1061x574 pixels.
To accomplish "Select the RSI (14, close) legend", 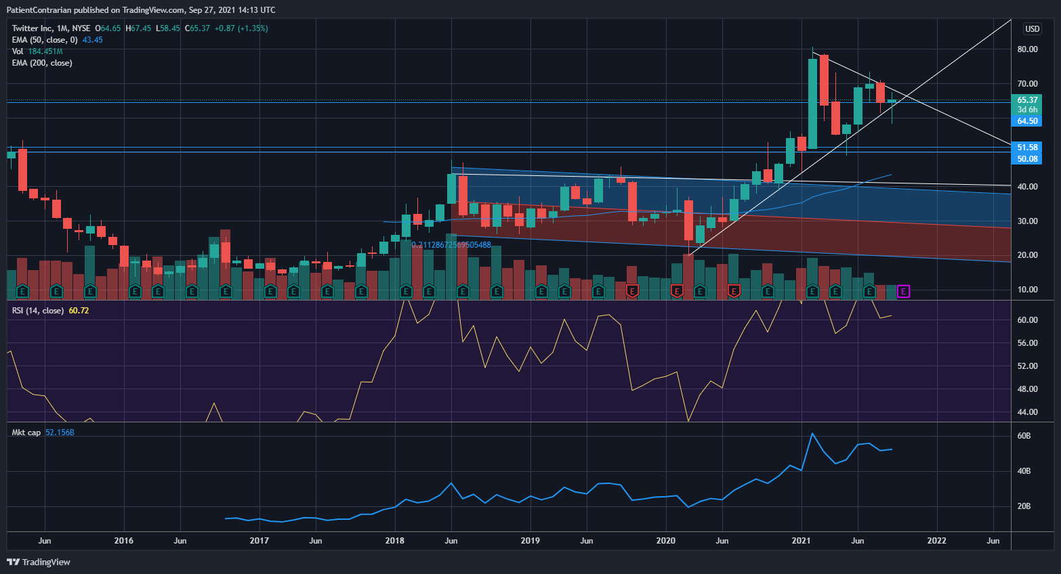I will [38, 311].
